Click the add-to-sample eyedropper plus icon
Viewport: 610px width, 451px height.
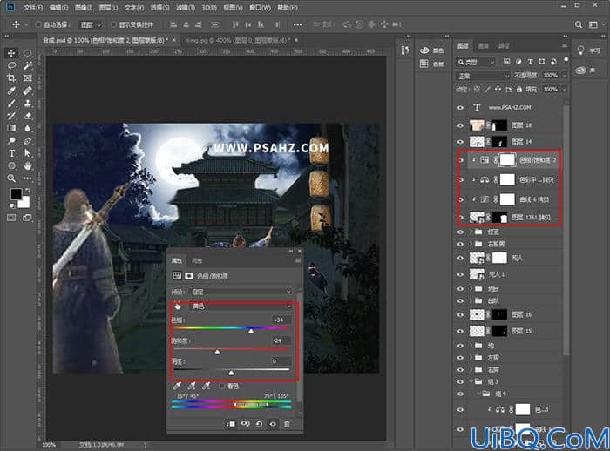click(192, 386)
